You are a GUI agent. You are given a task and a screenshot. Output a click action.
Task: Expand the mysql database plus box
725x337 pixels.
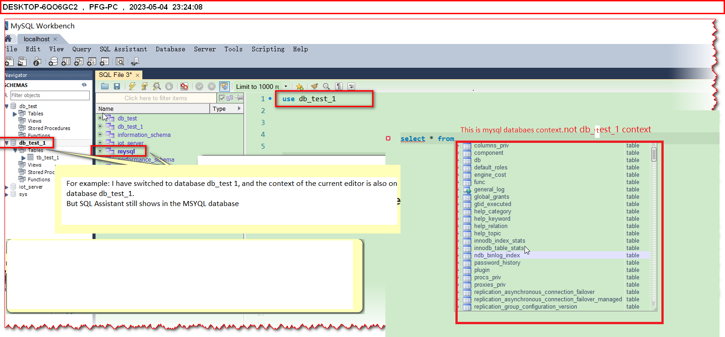(x=100, y=151)
